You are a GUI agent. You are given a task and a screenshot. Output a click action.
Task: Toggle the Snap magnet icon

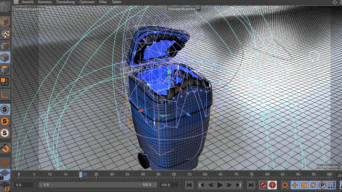pos(5,148)
